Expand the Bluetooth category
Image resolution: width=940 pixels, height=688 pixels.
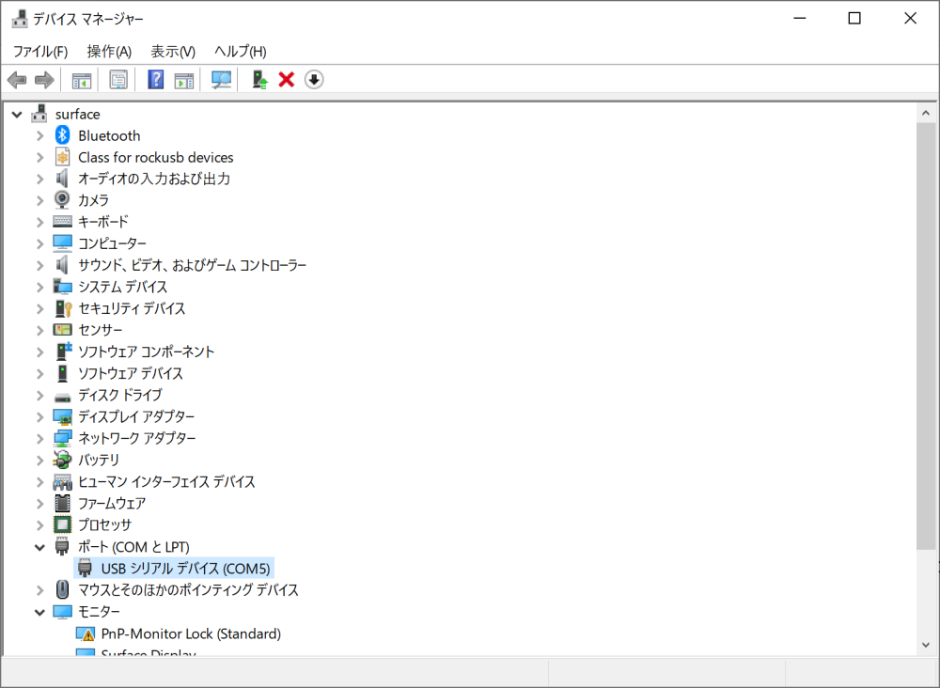(39, 134)
